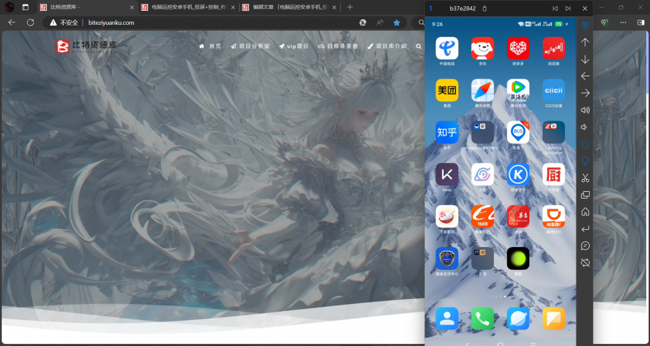The height and width of the screenshot is (346, 650).
Task: Open the green Phone dialer in dock
Action: pyautogui.click(x=482, y=319)
